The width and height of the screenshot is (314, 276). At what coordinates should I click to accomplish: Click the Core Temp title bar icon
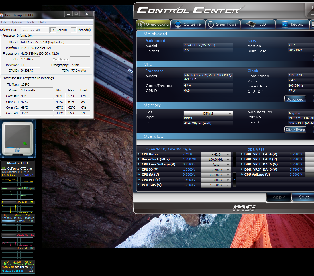click(2, 15)
